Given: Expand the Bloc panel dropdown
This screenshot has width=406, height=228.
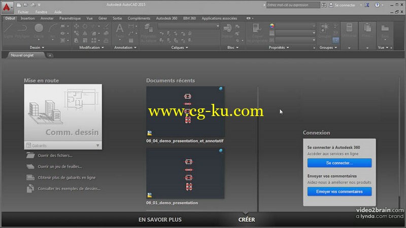Looking at the screenshot, I should click(x=233, y=48).
